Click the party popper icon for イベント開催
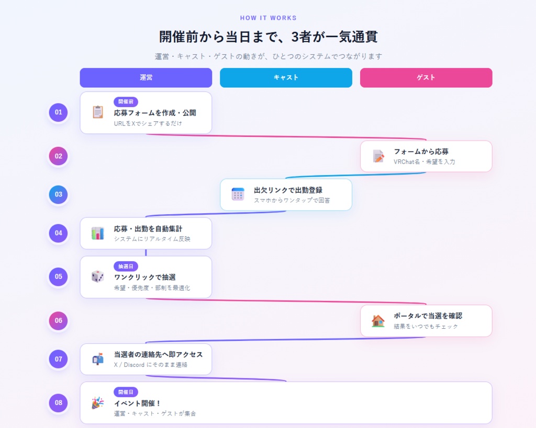Viewport: 536px width, 428px height. [x=98, y=403]
